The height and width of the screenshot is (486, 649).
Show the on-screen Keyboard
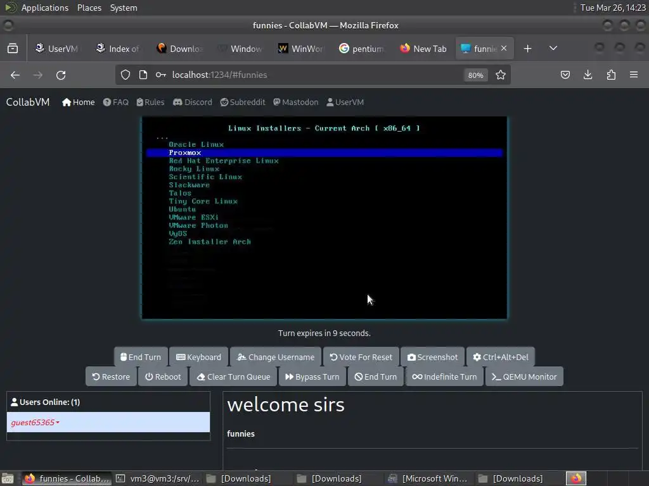(198, 357)
